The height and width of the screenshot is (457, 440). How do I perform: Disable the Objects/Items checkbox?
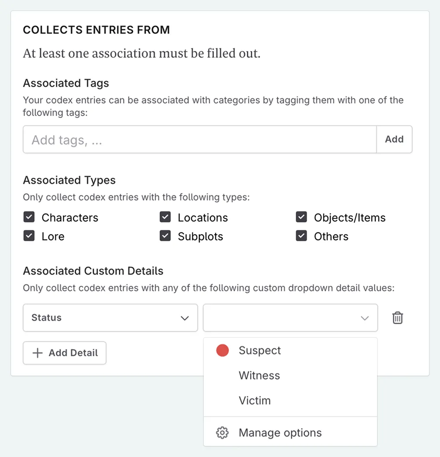pyautogui.click(x=301, y=217)
